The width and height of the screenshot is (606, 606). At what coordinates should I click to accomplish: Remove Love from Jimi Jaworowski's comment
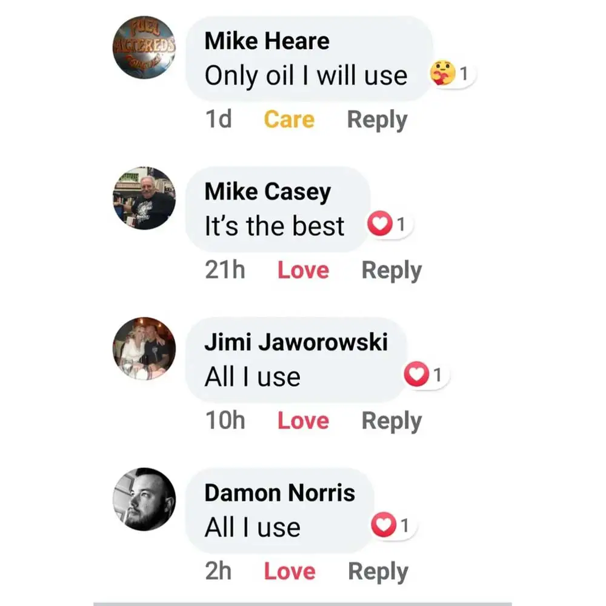[303, 421]
